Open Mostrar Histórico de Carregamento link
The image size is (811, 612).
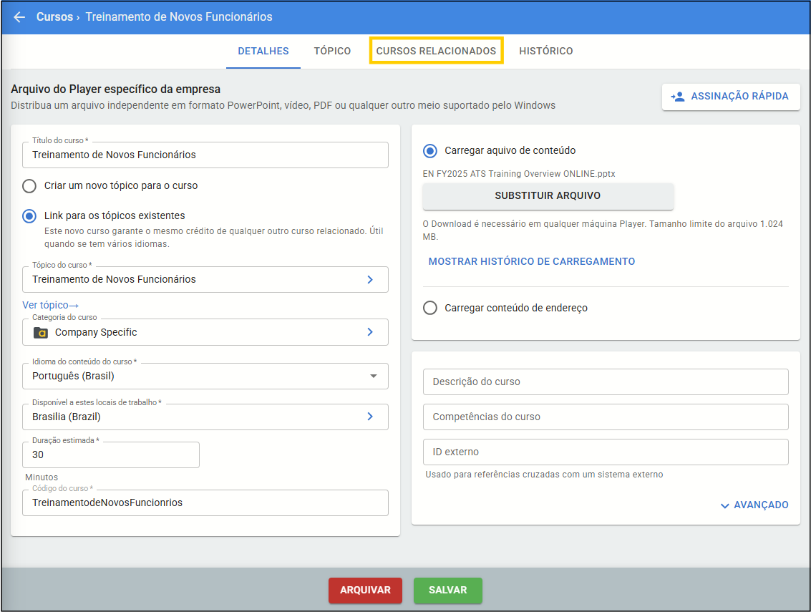[x=531, y=261]
